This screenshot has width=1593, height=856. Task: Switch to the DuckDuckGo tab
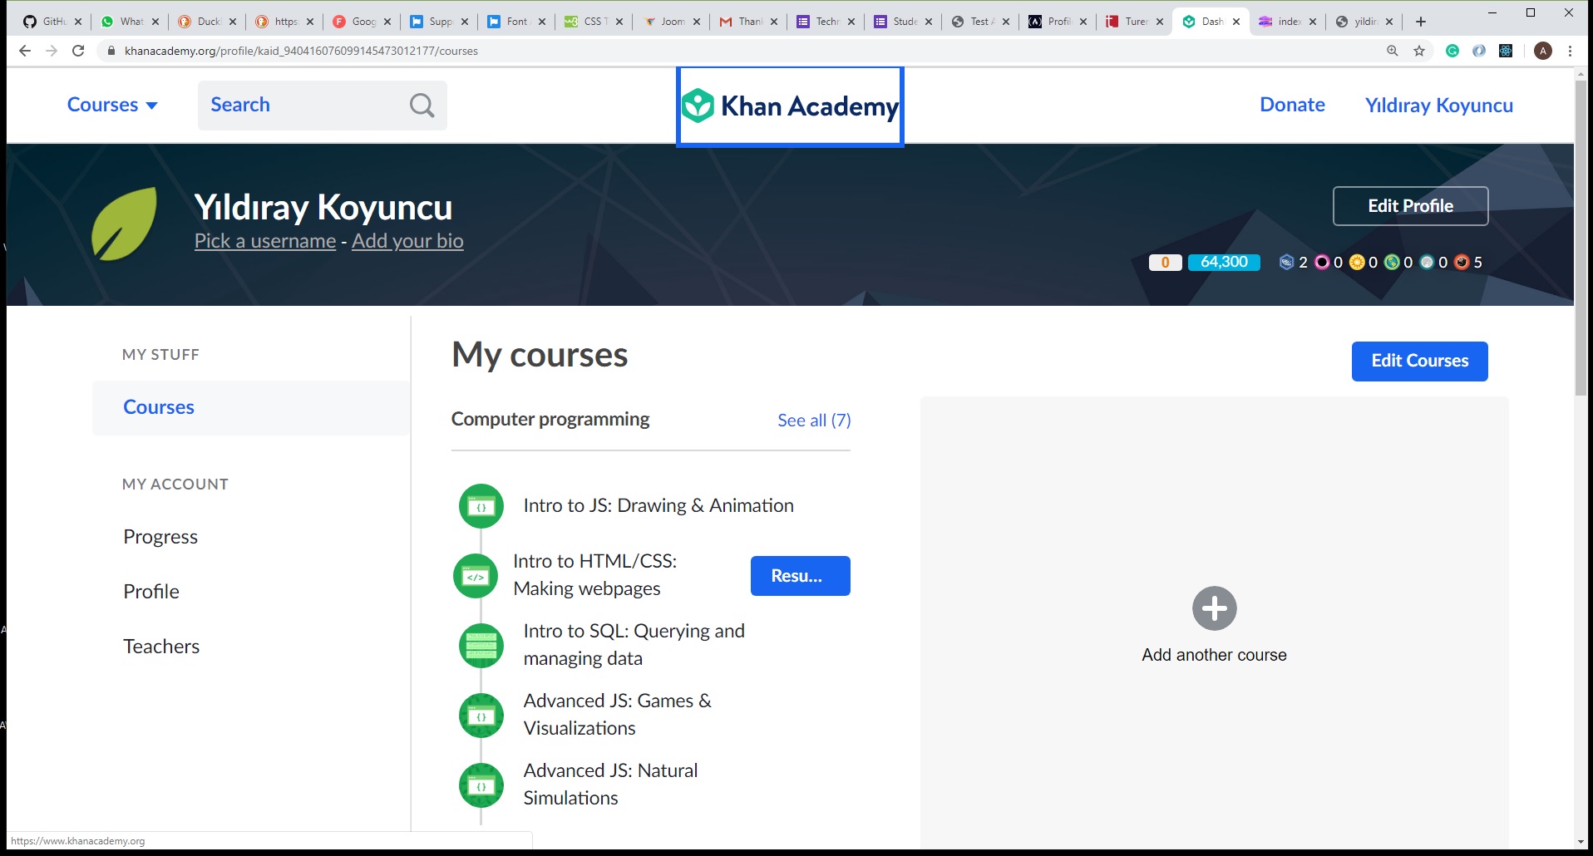pyautogui.click(x=206, y=22)
